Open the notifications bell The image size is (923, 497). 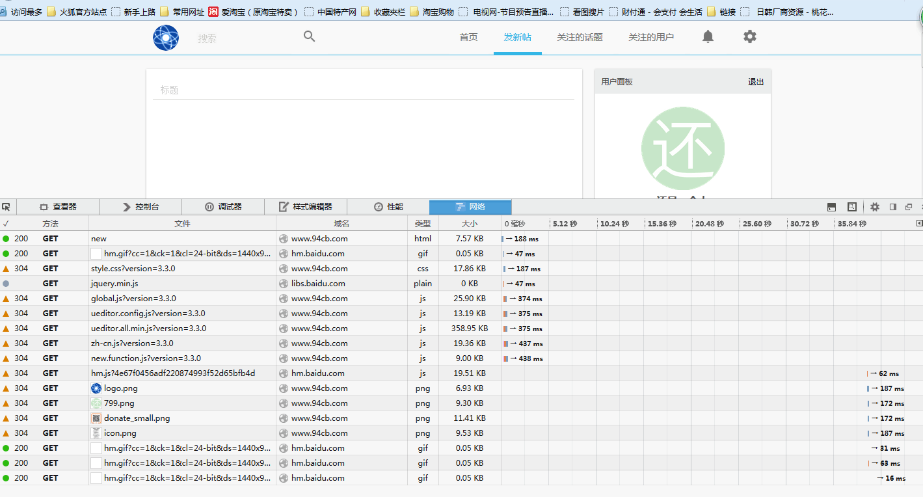click(708, 36)
